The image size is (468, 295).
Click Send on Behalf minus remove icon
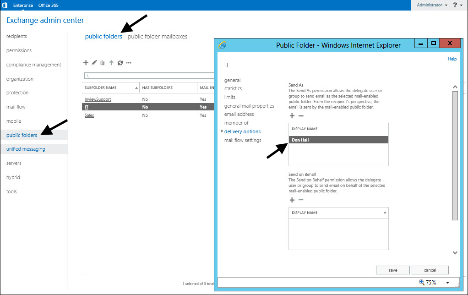[x=301, y=200]
